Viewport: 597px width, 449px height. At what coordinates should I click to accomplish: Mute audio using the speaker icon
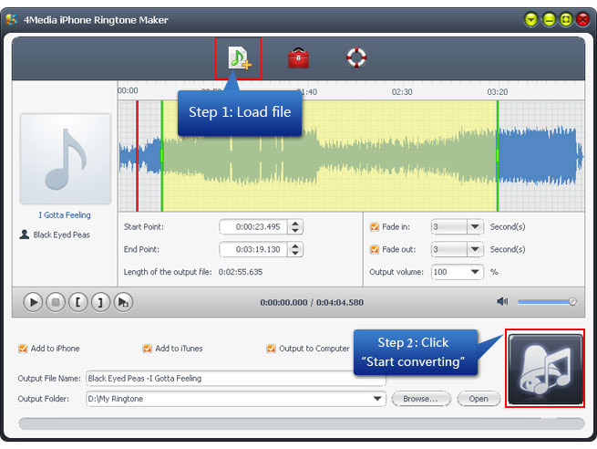502,301
